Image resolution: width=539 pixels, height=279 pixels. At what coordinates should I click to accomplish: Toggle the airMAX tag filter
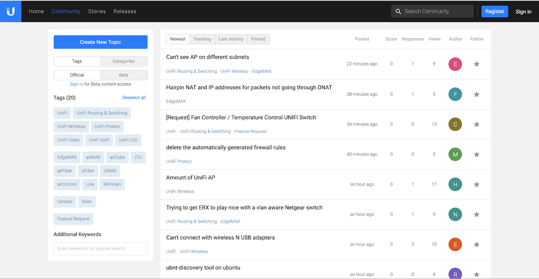[93, 158]
